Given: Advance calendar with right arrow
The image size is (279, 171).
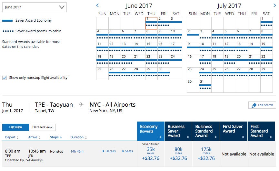Looking at the screenshot, I should pos(274,5).
